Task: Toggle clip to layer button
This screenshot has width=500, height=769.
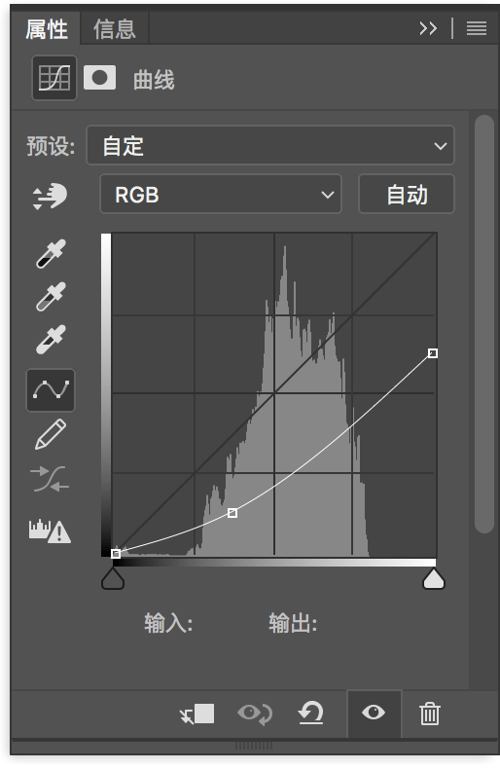Action: pyautogui.click(x=196, y=714)
